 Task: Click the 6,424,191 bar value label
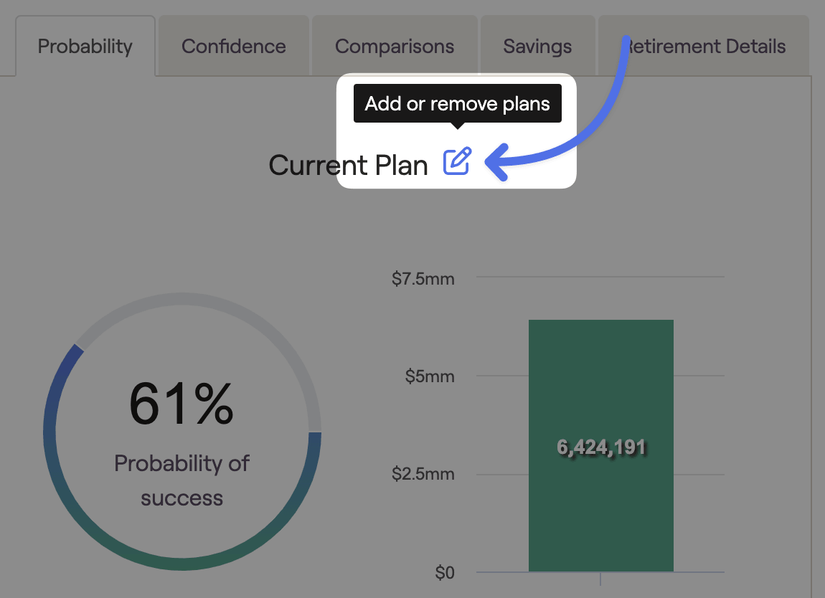click(601, 447)
